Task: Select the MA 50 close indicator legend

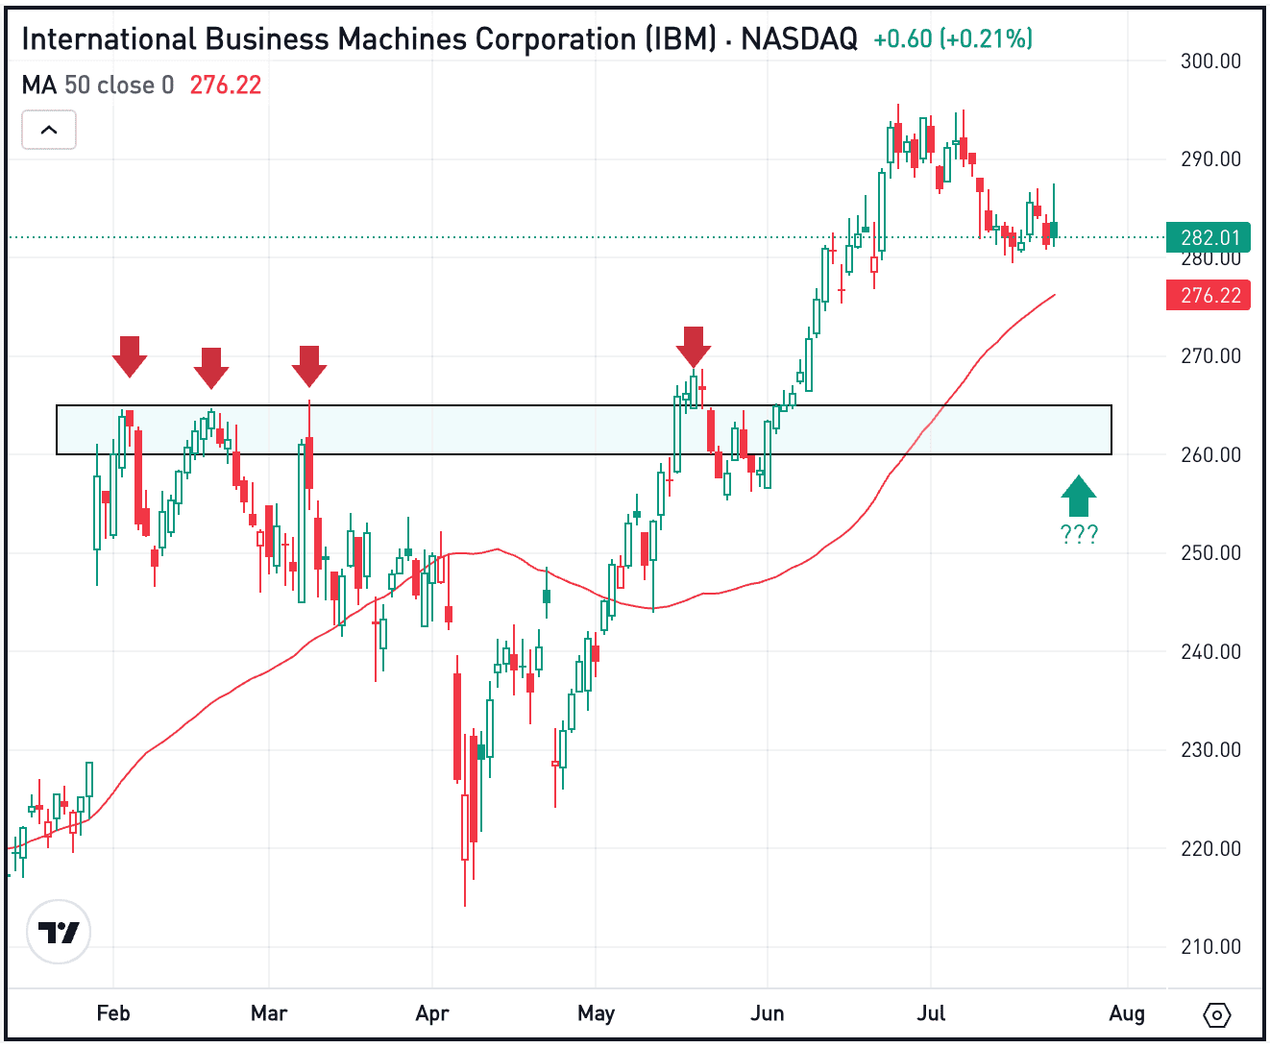Action: [98, 85]
